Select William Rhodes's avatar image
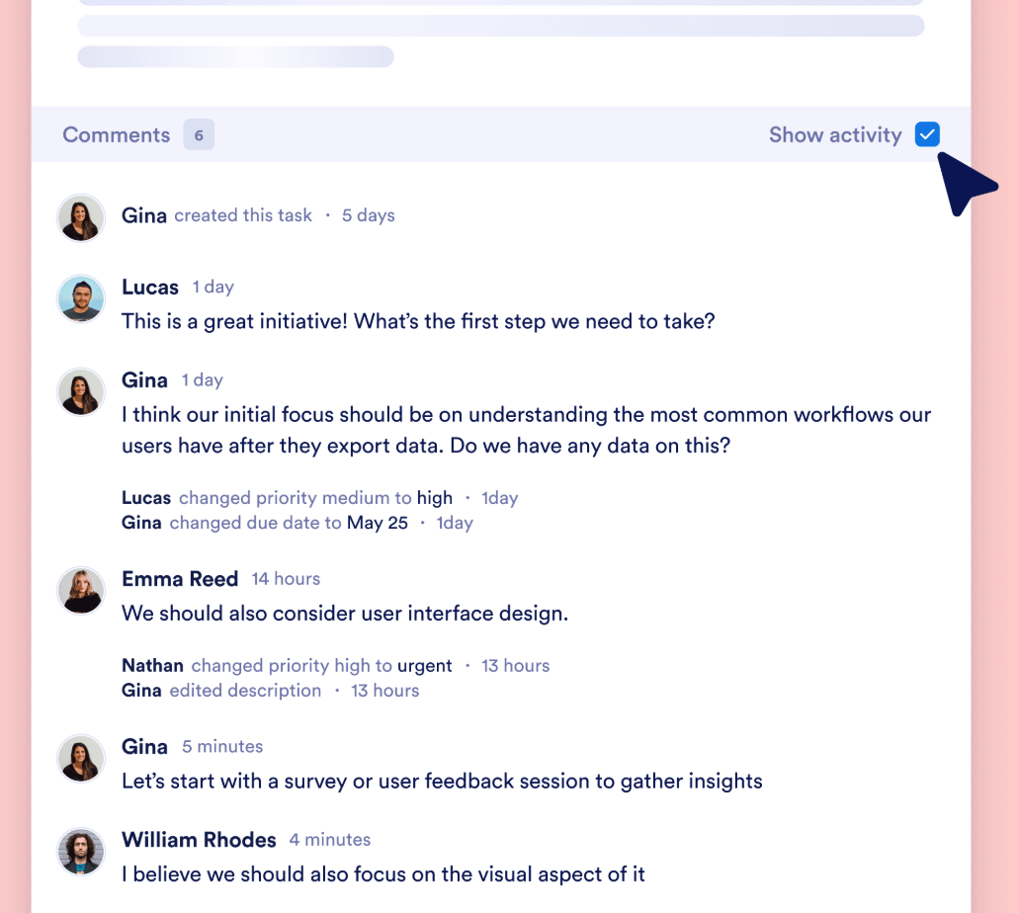 (80, 851)
